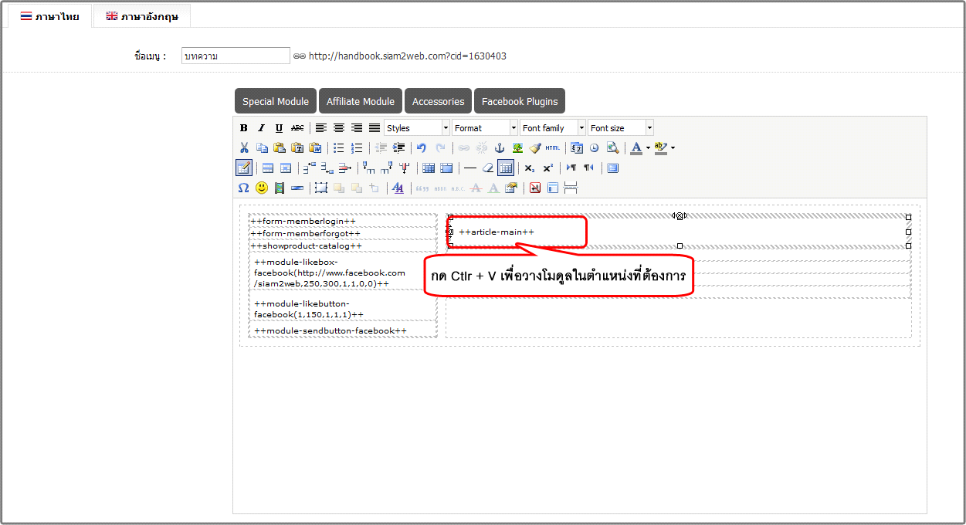Insert a new layer
Screen dimensions: 966x525
click(x=321, y=188)
